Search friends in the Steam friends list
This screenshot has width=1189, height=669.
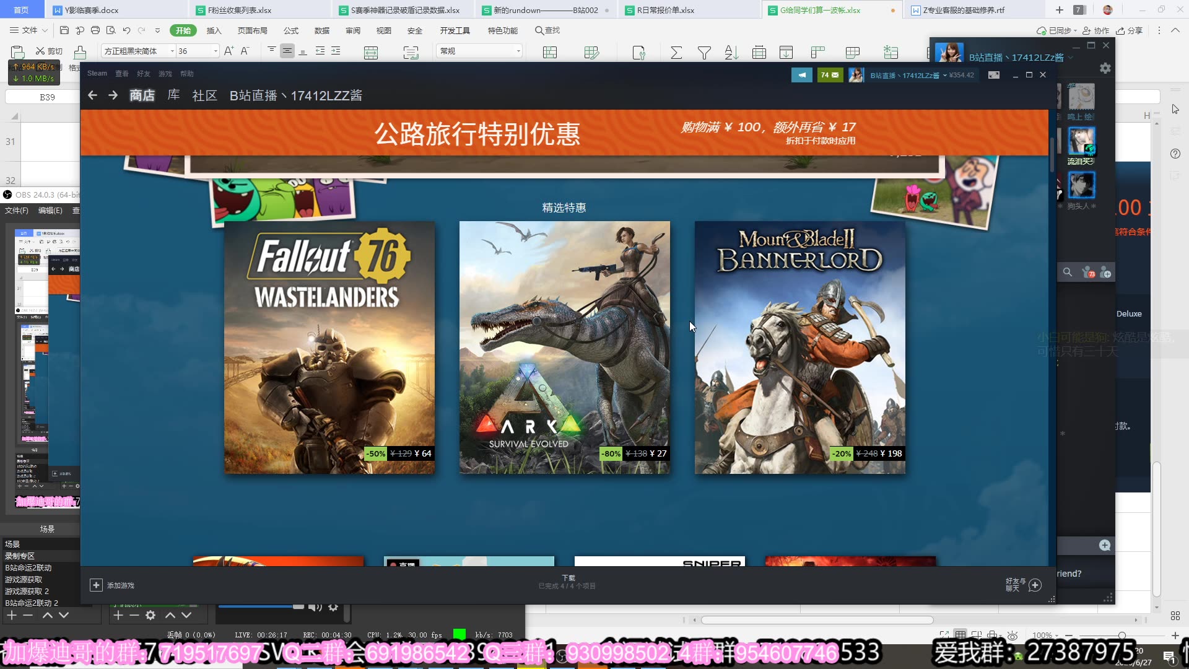[1068, 273]
